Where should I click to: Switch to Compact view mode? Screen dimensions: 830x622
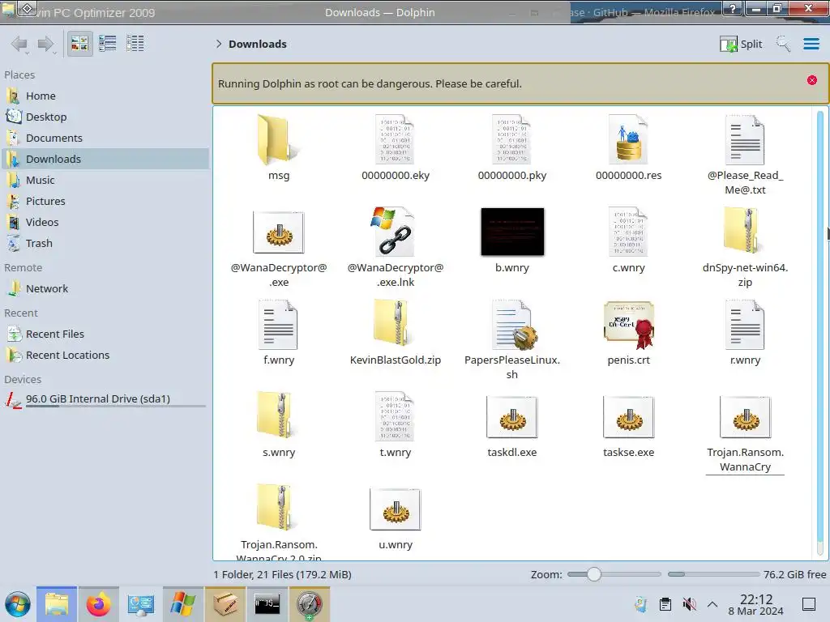click(108, 44)
